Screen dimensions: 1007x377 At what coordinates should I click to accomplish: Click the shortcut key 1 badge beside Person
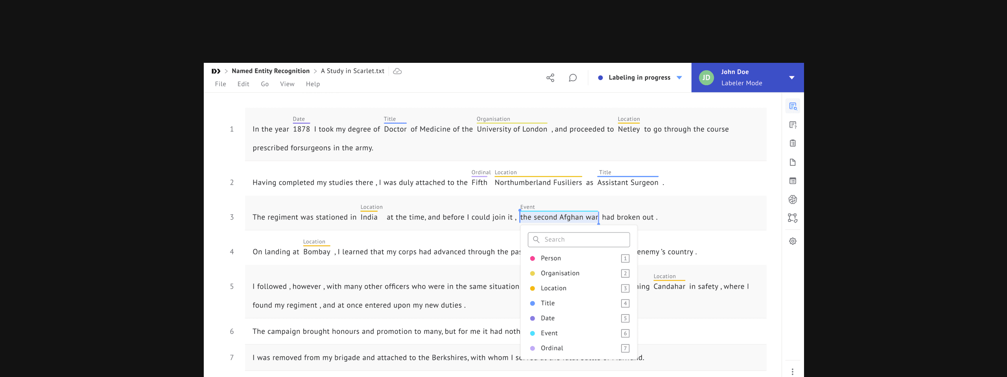[x=625, y=258]
